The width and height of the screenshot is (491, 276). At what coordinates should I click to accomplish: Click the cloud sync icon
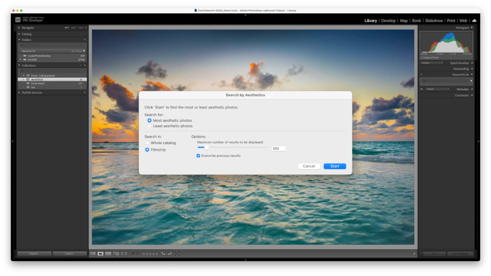tap(474, 20)
